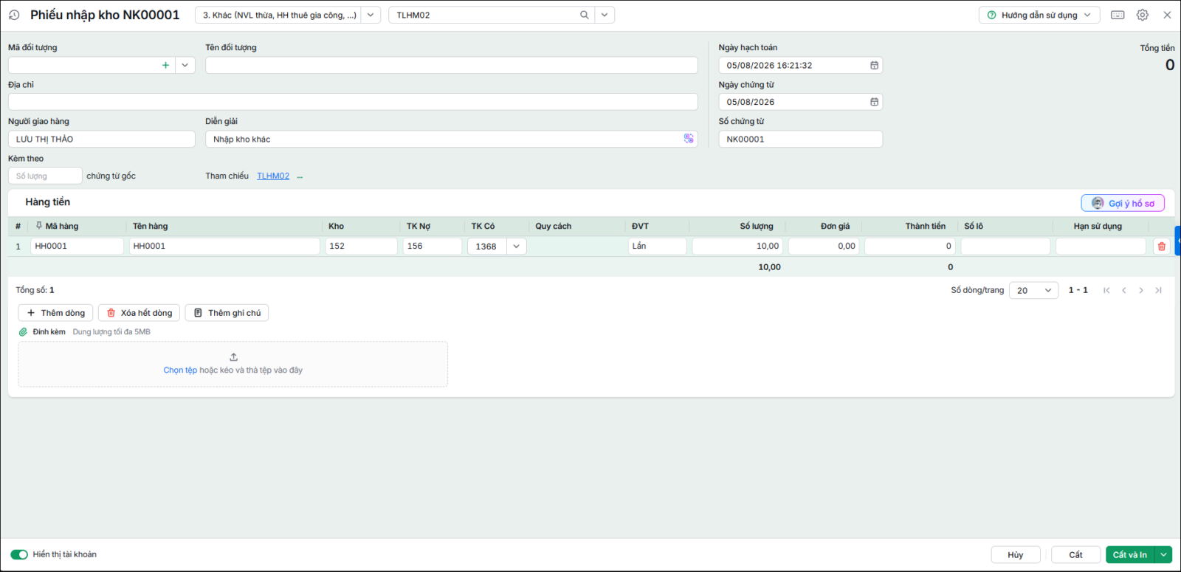This screenshot has width=1181, height=572.
Task: Edit the Người giao hàng field
Action: pos(102,139)
